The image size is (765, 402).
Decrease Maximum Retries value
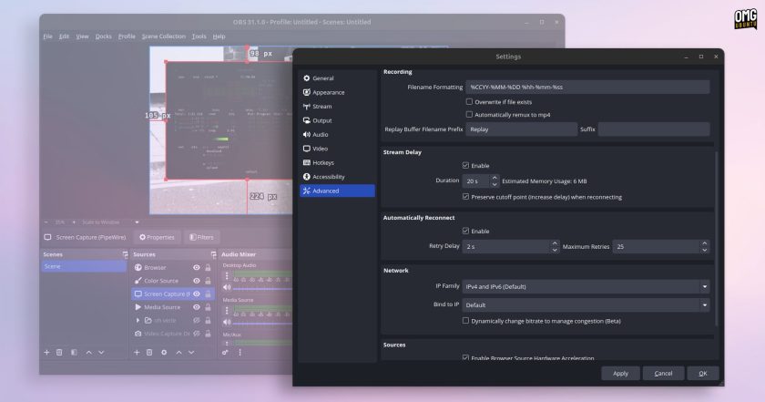pos(704,250)
